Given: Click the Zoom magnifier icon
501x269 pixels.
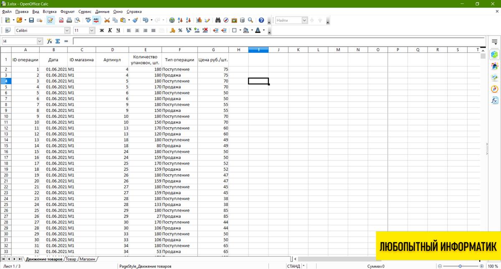Looking at the screenshot, I should click(x=250, y=20).
